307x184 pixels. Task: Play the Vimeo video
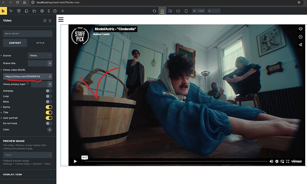click(75, 161)
